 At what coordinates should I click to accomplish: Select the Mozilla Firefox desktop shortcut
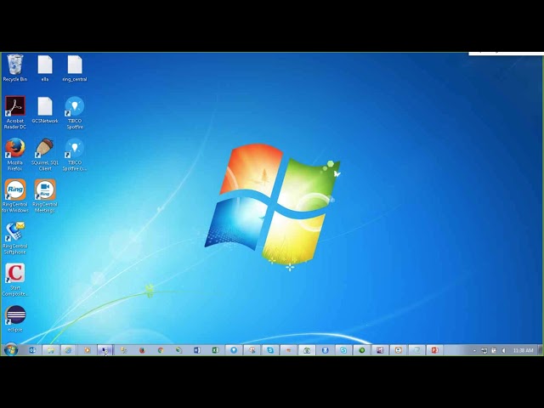(x=15, y=155)
